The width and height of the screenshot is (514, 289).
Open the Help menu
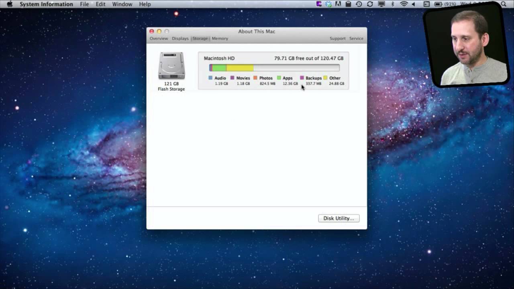click(145, 4)
